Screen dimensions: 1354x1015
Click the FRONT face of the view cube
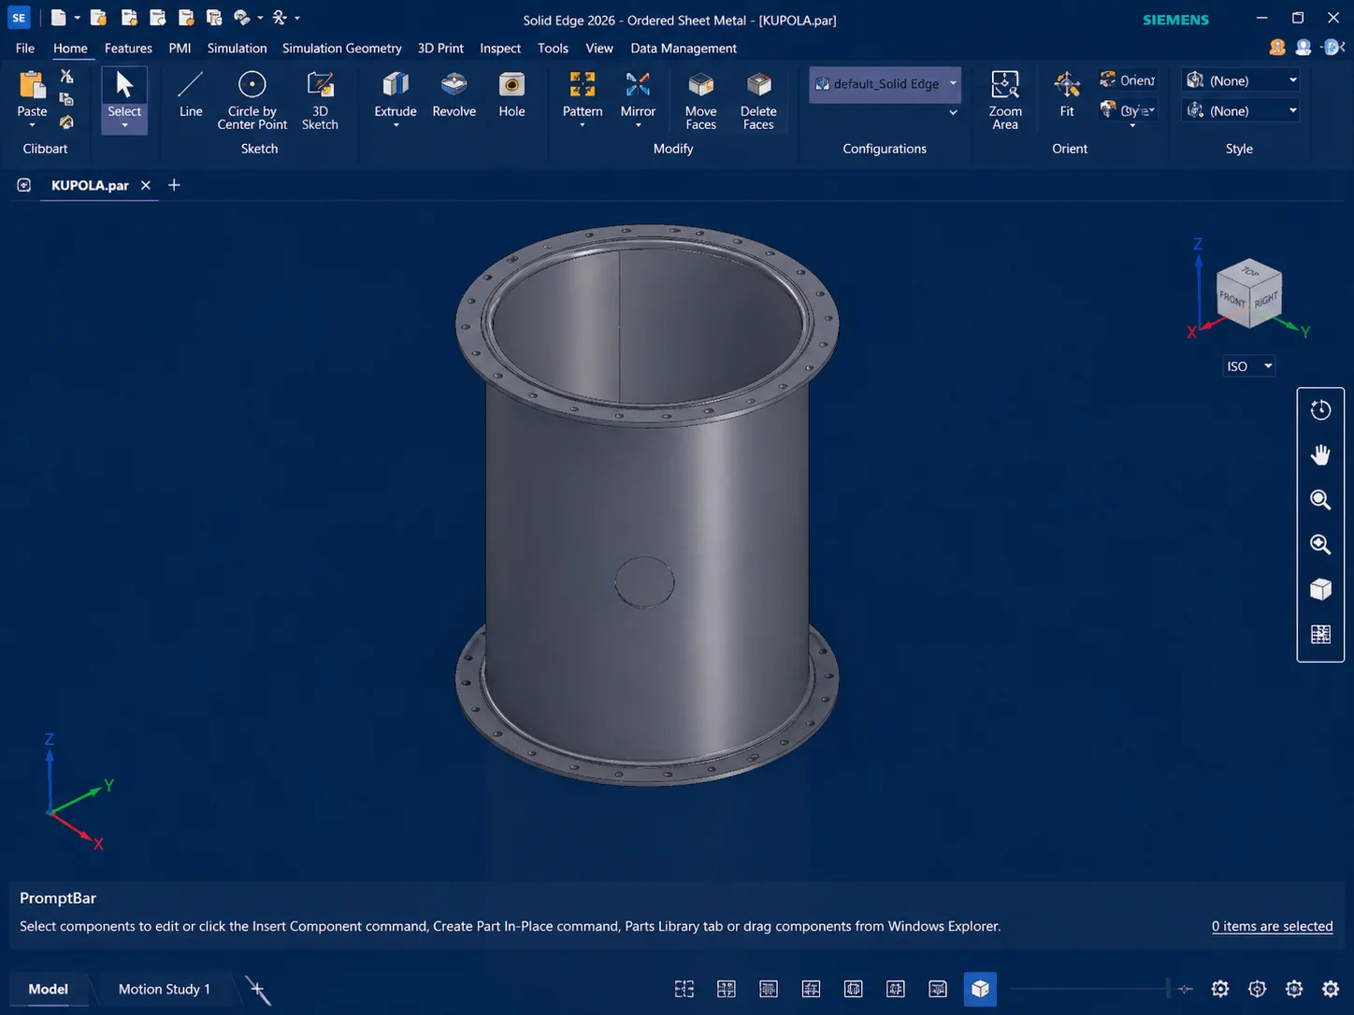click(1232, 301)
